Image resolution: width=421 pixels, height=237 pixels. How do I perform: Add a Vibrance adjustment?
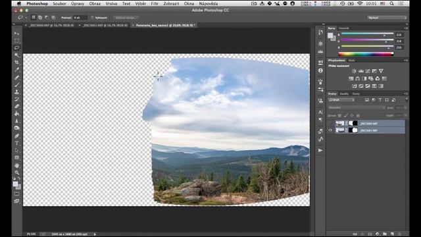pyautogui.click(x=381, y=71)
